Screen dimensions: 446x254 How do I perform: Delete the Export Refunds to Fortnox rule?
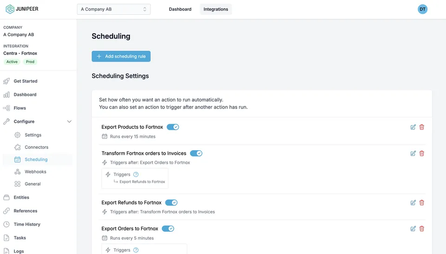422,203
